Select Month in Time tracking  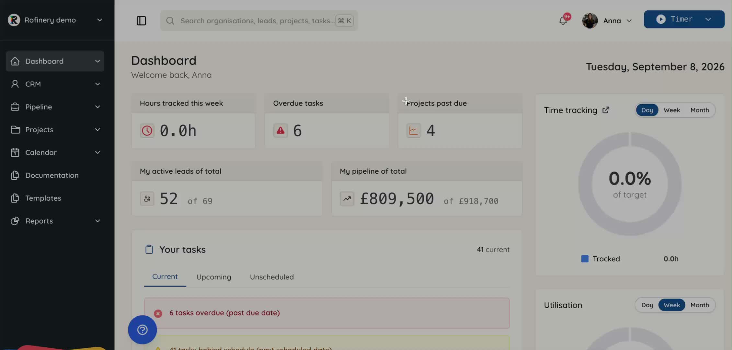pyautogui.click(x=700, y=110)
